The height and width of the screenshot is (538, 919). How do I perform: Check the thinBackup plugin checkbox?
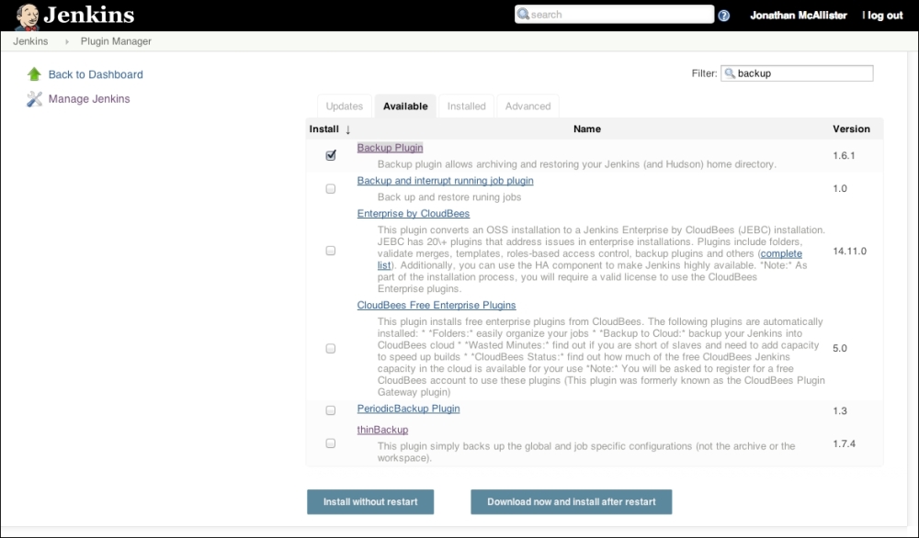pos(331,443)
